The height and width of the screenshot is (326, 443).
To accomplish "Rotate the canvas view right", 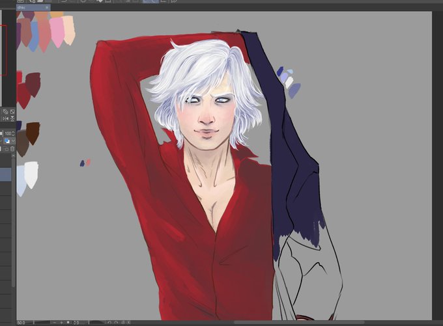I will (x=116, y=322).
